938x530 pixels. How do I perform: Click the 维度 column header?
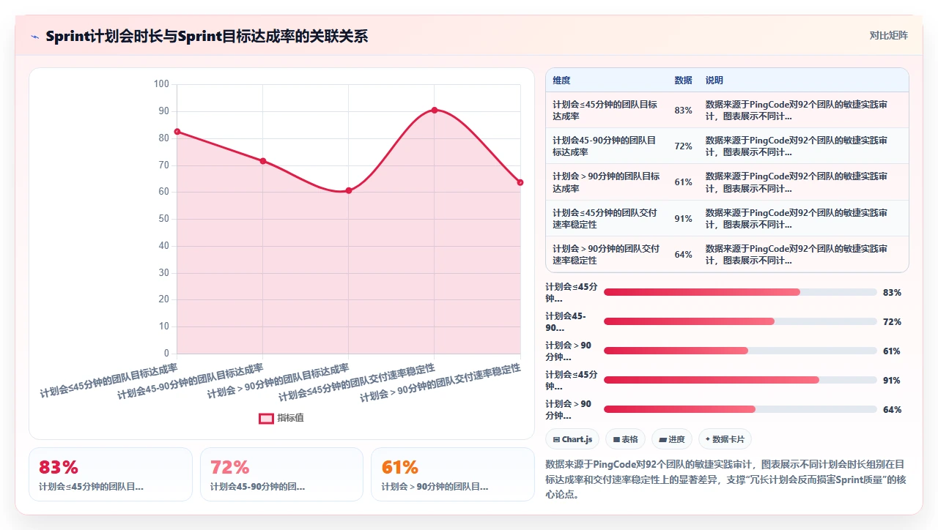(x=561, y=81)
